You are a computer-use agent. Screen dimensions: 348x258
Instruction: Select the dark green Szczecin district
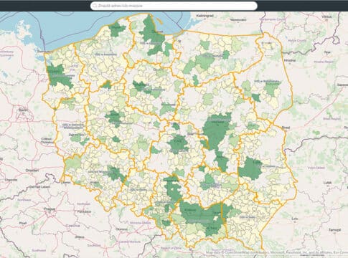pos(59,76)
